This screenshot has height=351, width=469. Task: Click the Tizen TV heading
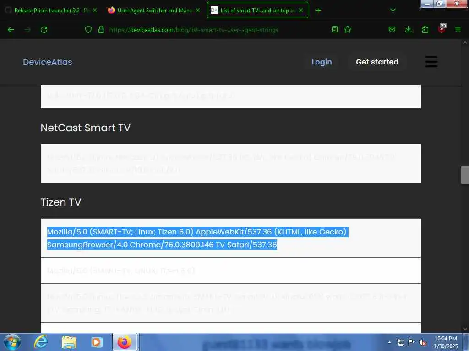pos(61,202)
